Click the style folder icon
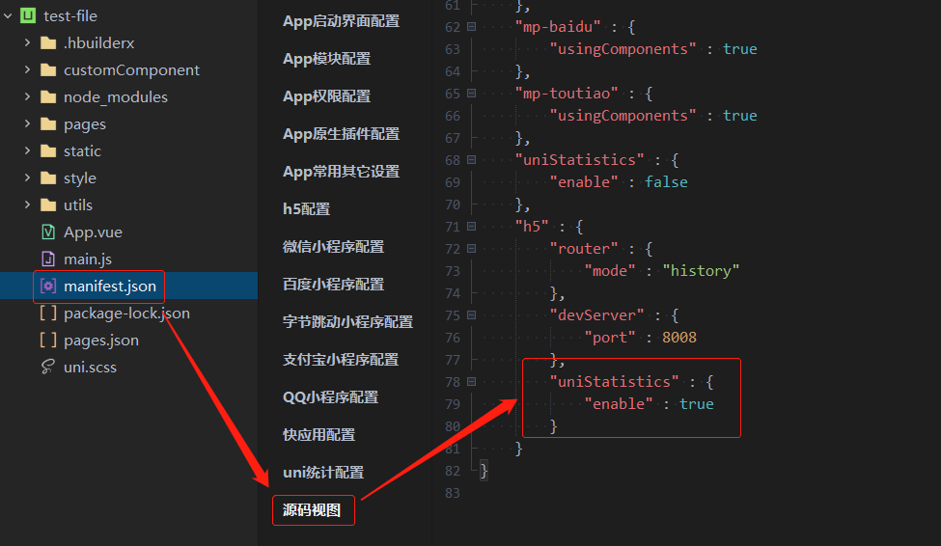 [x=48, y=178]
